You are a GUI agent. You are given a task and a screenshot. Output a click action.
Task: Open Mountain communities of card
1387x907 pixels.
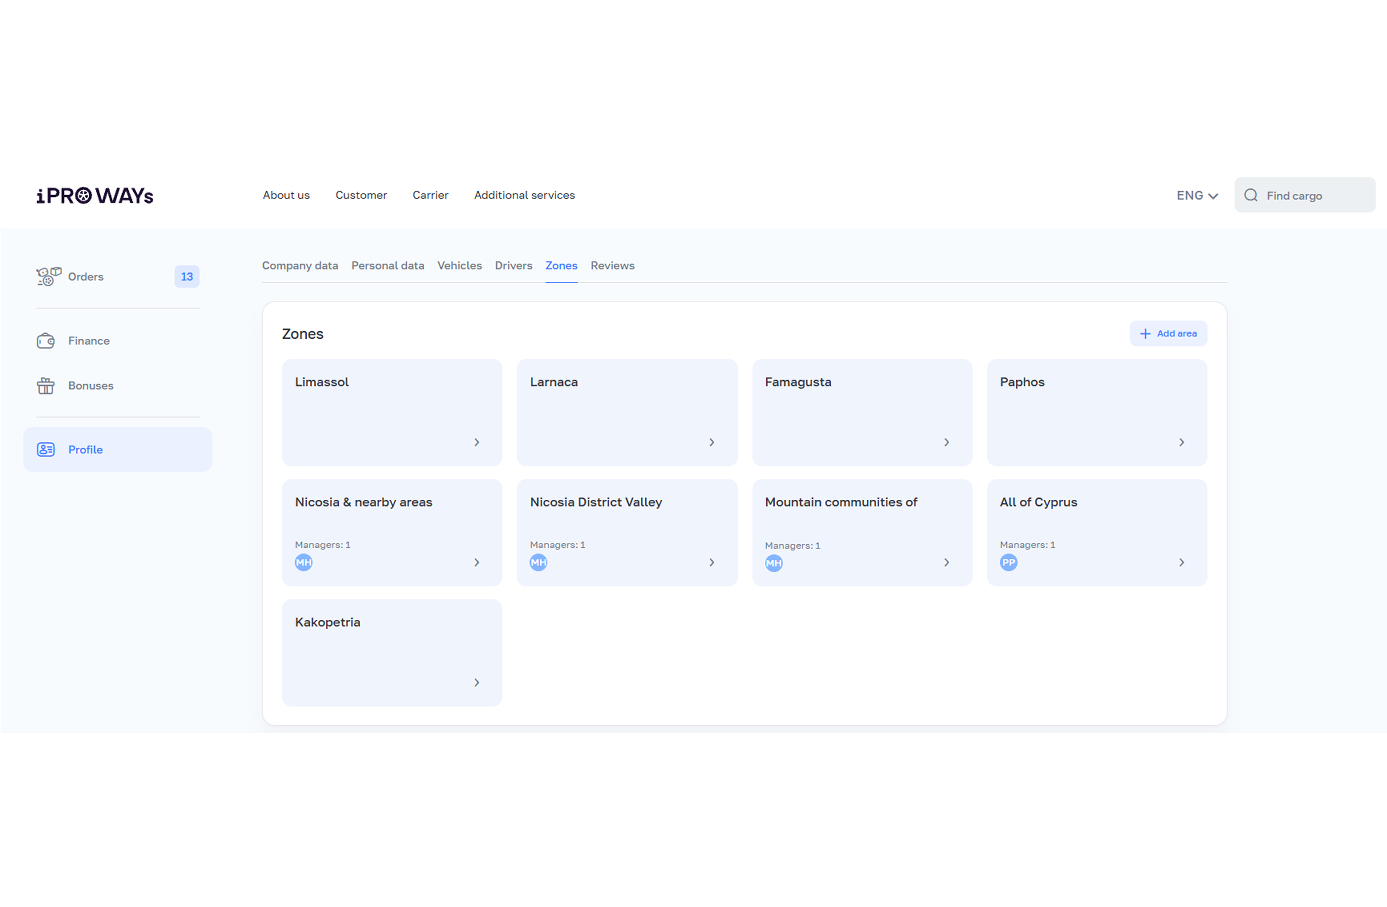(862, 533)
